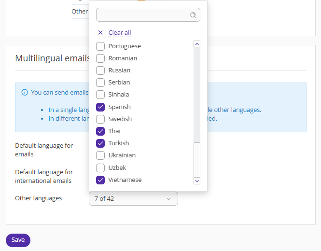Focus the language search field
This screenshot has height=251, width=321.
tap(142, 15)
